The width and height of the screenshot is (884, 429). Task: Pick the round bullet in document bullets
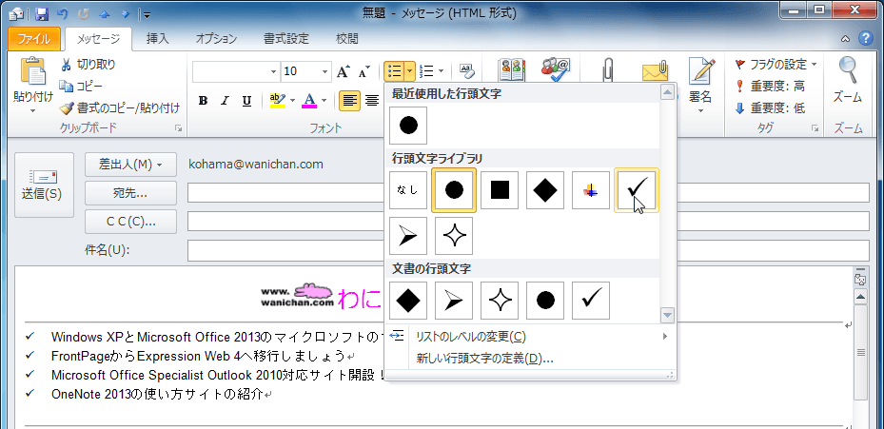tap(545, 301)
